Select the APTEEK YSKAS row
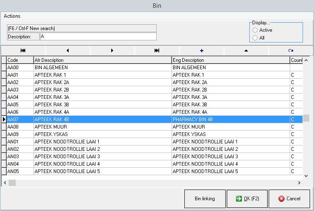315x211 pixels. pos(102,134)
